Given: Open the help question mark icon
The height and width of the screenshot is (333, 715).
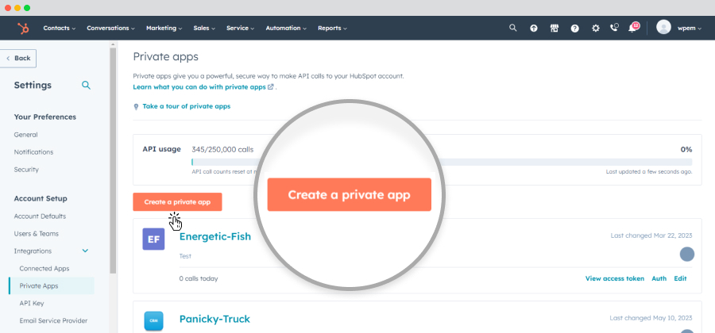Looking at the screenshot, I should pyautogui.click(x=575, y=29).
